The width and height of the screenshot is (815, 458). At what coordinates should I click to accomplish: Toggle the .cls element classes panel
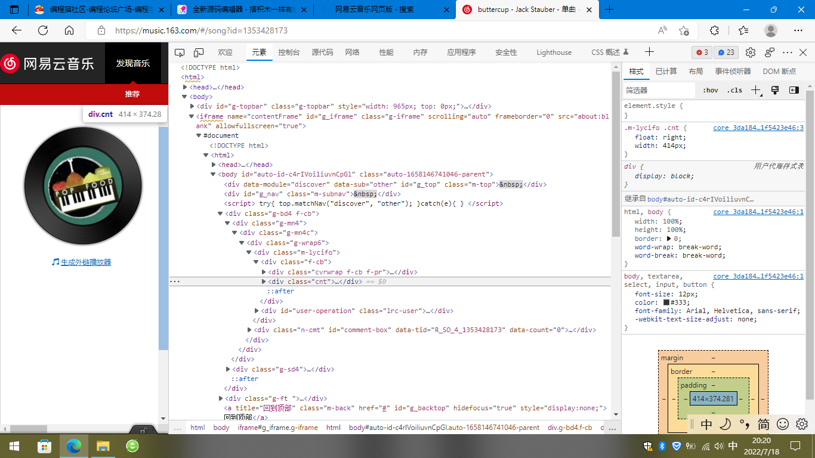pyautogui.click(x=734, y=90)
